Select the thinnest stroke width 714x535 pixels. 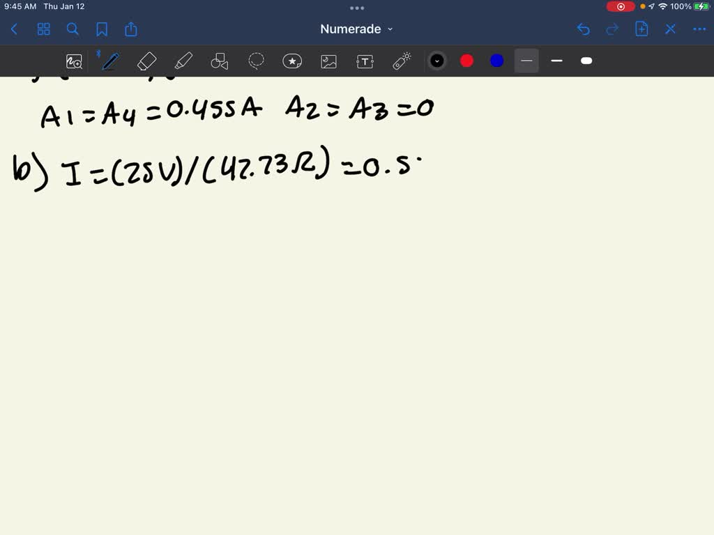[x=526, y=61]
